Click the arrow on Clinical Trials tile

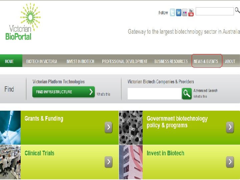click(x=109, y=162)
